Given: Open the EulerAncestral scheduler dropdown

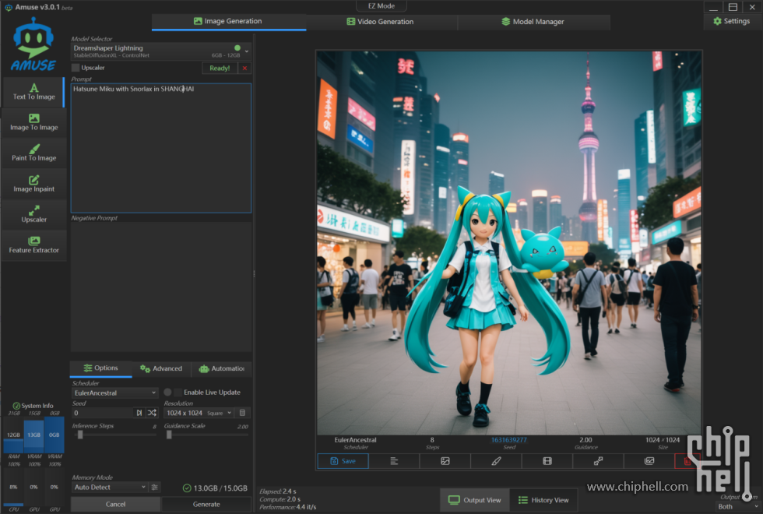Looking at the screenshot, I should (x=115, y=393).
